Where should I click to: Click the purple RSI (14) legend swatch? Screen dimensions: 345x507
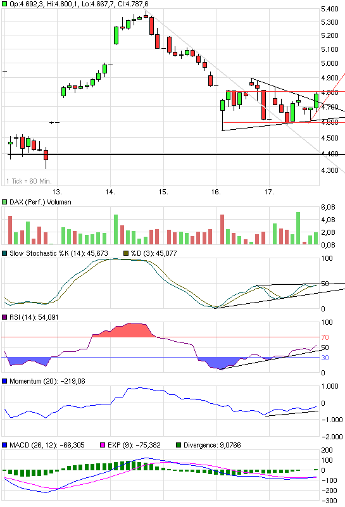[4, 317]
